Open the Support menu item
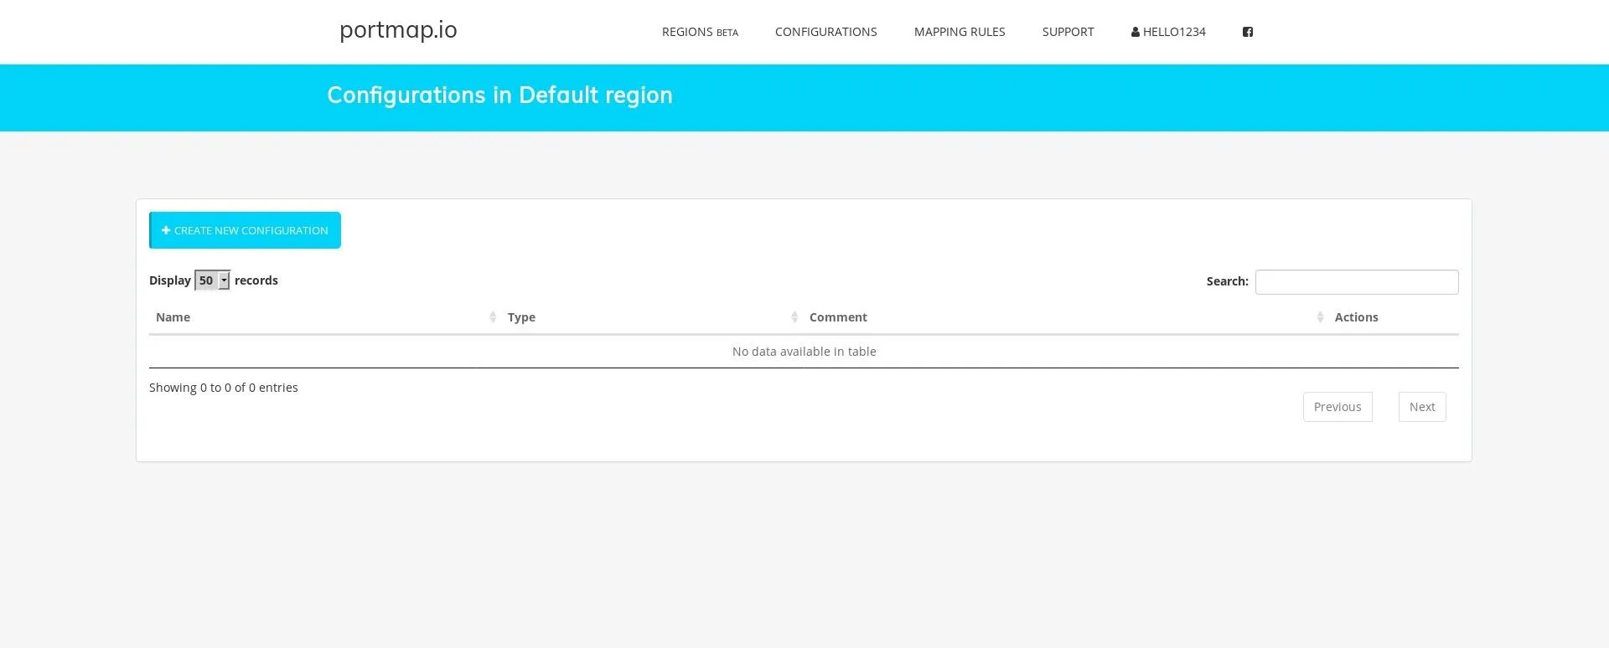This screenshot has width=1609, height=648. coord(1068,32)
